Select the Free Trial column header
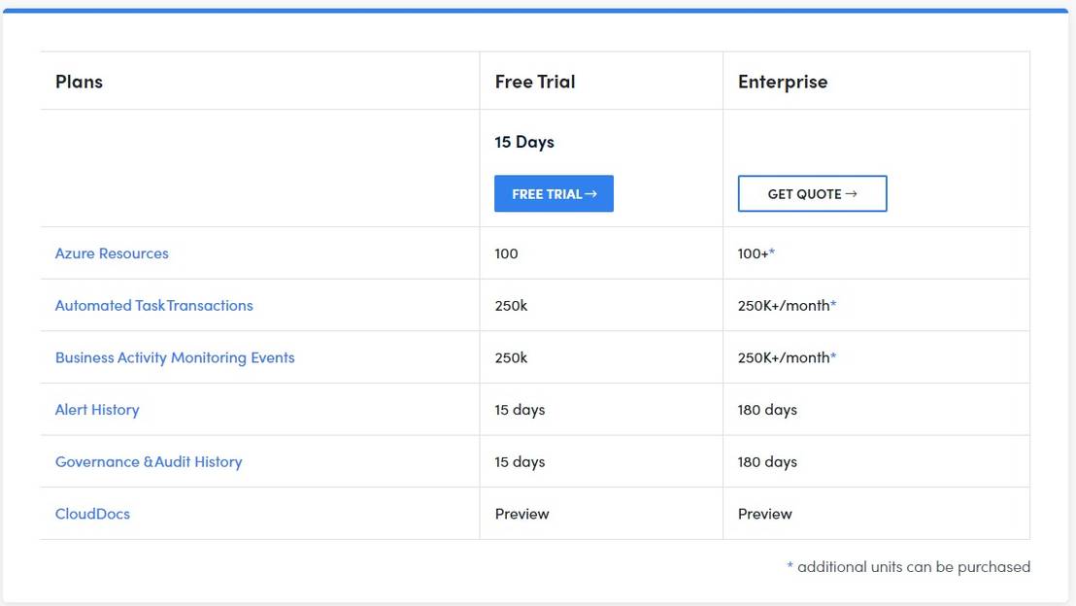 (x=534, y=82)
